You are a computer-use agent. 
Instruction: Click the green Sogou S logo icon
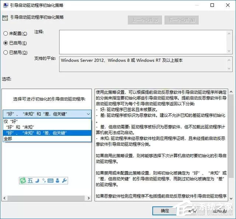point(23,180)
